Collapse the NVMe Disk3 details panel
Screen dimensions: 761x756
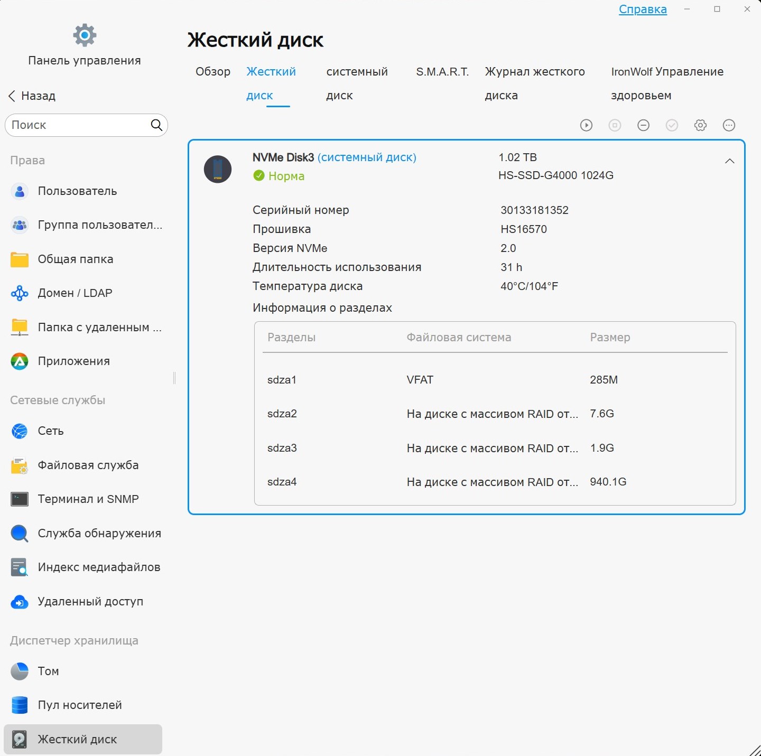click(x=729, y=161)
